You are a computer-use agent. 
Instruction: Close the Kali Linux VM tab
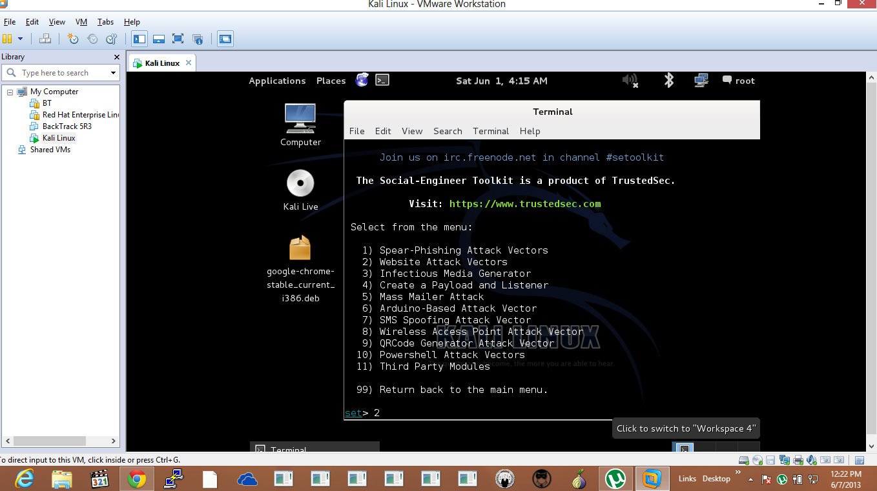pos(189,63)
